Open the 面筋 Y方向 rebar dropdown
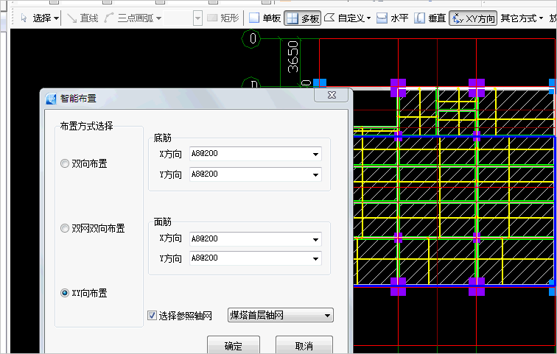The image size is (557, 354). pyautogui.click(x=315, y=259)
